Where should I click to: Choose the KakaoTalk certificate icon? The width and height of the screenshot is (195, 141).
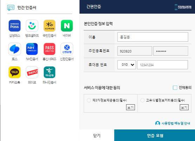(14, 72)
